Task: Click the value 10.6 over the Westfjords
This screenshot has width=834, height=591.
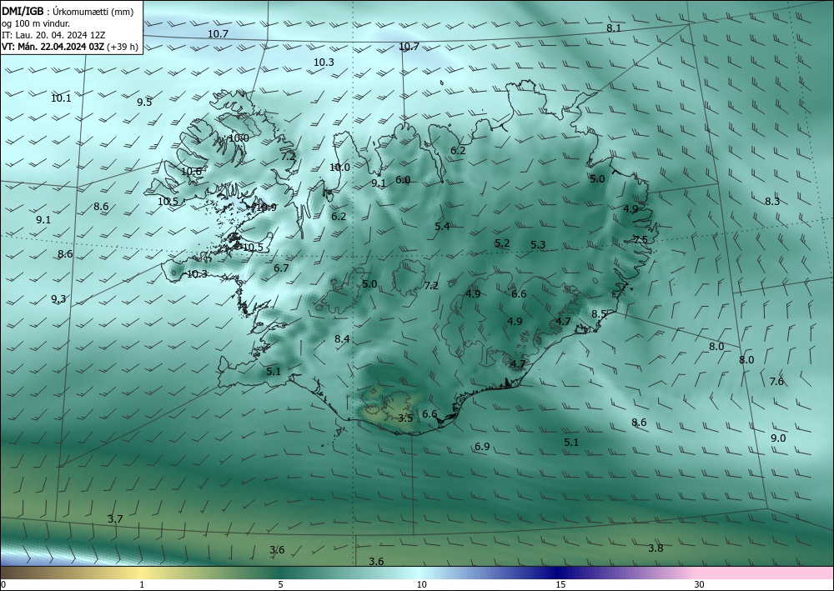Action: click(192, 171)
